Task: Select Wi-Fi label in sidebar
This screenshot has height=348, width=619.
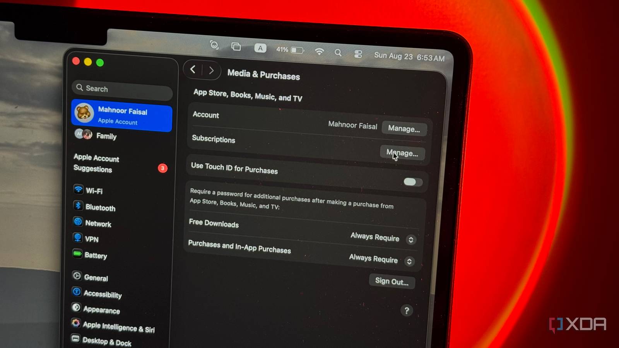Action: (x=94, y=191)
